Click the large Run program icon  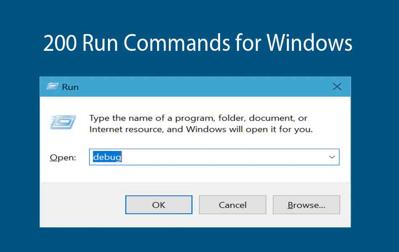coord(63,122)
